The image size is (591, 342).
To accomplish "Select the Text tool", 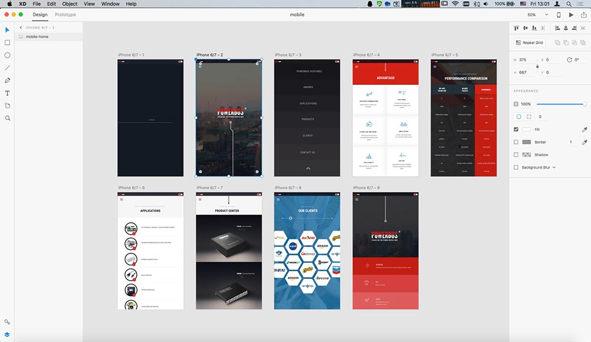I will [7, 93].
